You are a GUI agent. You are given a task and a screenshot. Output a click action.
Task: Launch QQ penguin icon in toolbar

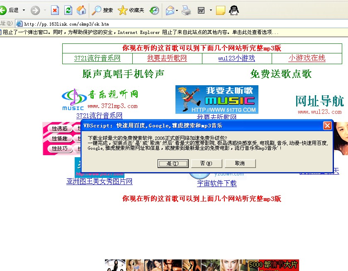[234, 10]
